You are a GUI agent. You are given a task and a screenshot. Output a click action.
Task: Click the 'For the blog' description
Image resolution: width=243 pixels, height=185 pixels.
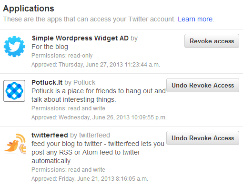pyautogui.click(x=50, y=47)
